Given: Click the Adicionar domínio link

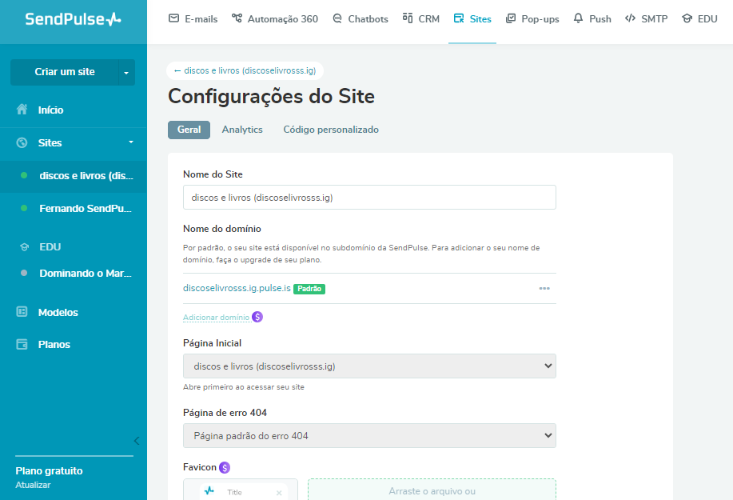Looking at the screenshot, I should (x=216, y=317).
